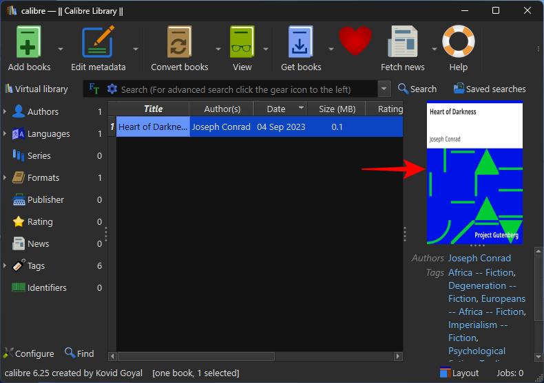Open the View dropdown arrow
544x383 pixels.
(266, 50)
